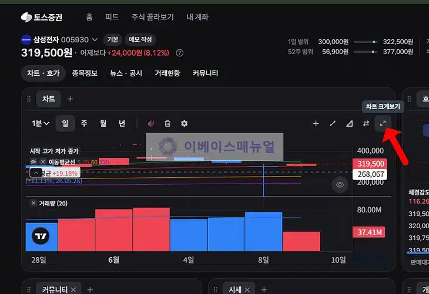Select the 차트 panel tab
429x294 pixels.
tap(48, 99)
